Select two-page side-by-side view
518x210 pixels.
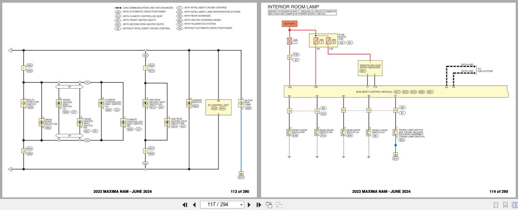(515, 205)
